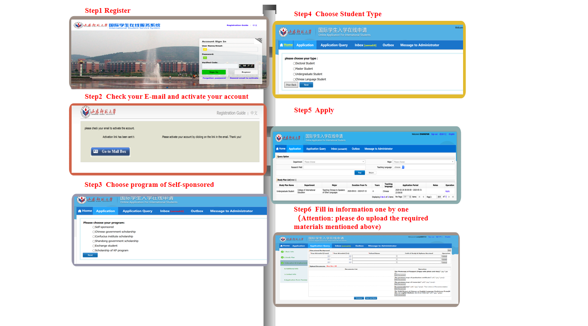The width and height of the screenshot is (588, 326).
Task: Select the Self-sponsored radio button
Action: point(94,227)
